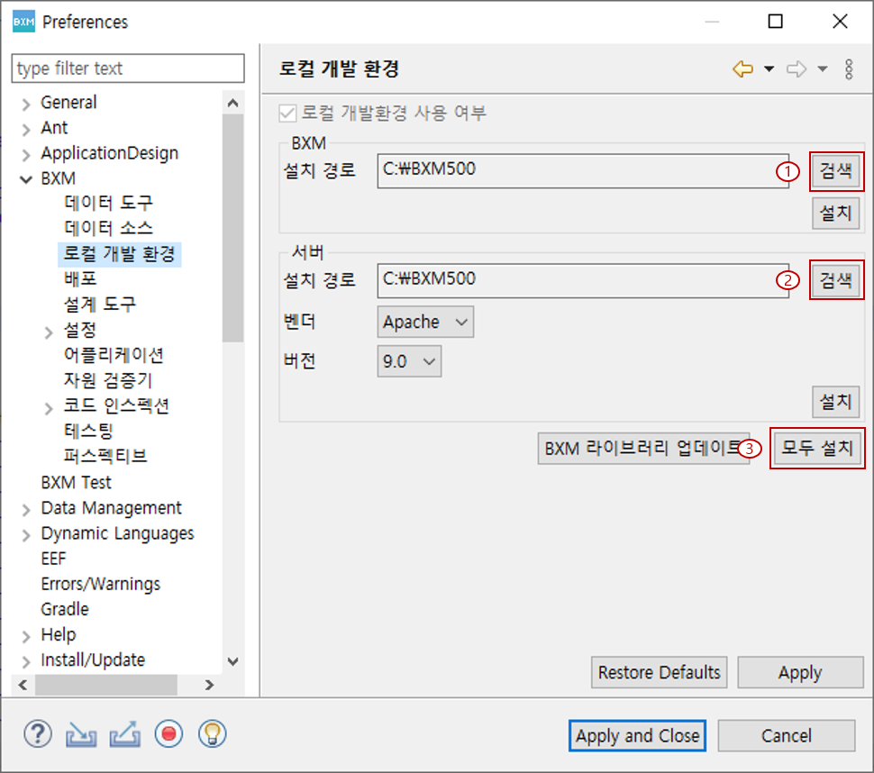Click the 모두 설치 button
This screenshot has width=874, height=773.
[x=817, y=448]
